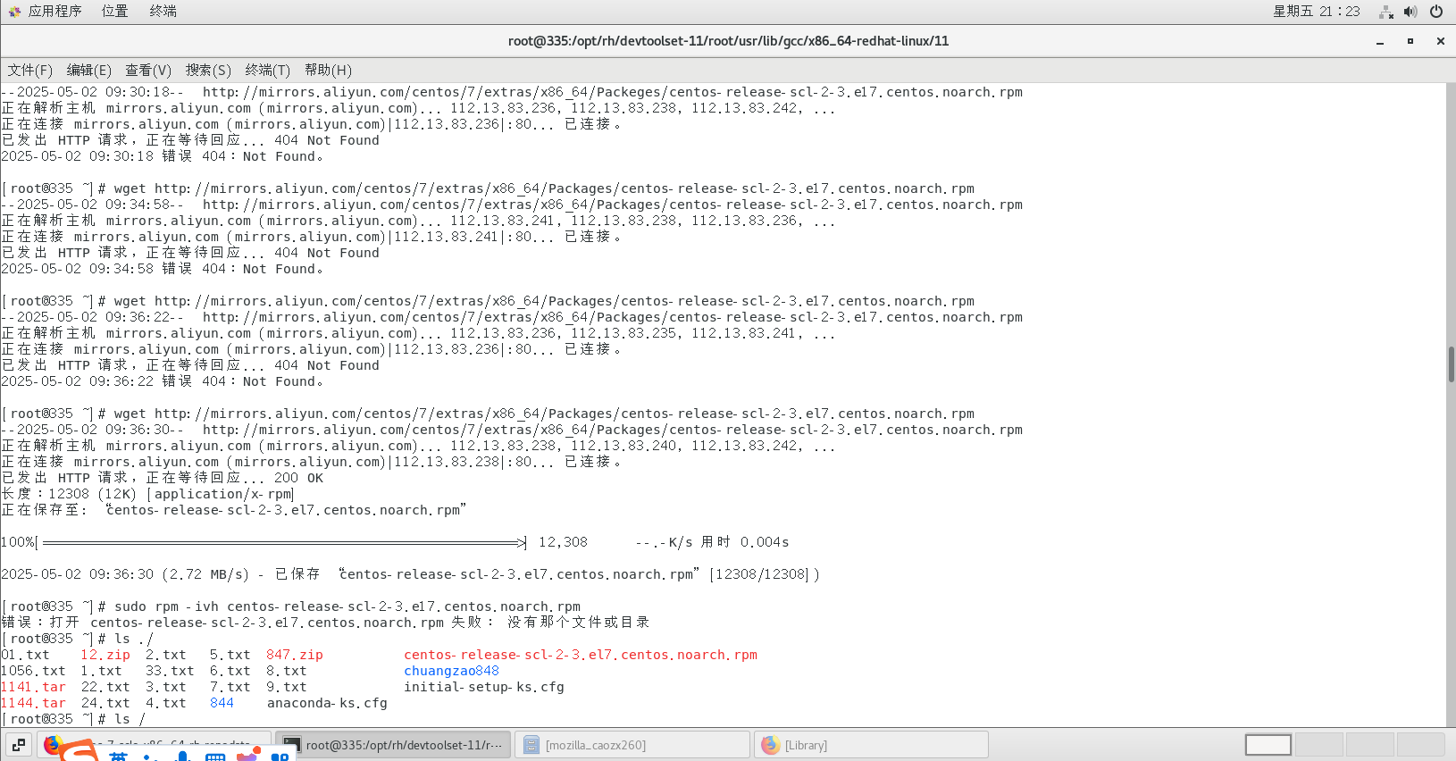This screenshot has width=1456, height=761.
Task: Click the Sogou input method S icon
Action: coord(79,752)
